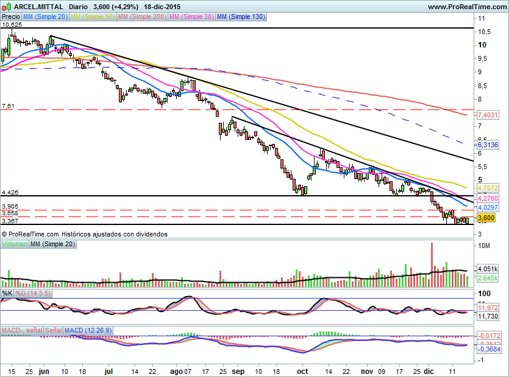
Task: Click the dic month marker on time axis
Action: 429,372
